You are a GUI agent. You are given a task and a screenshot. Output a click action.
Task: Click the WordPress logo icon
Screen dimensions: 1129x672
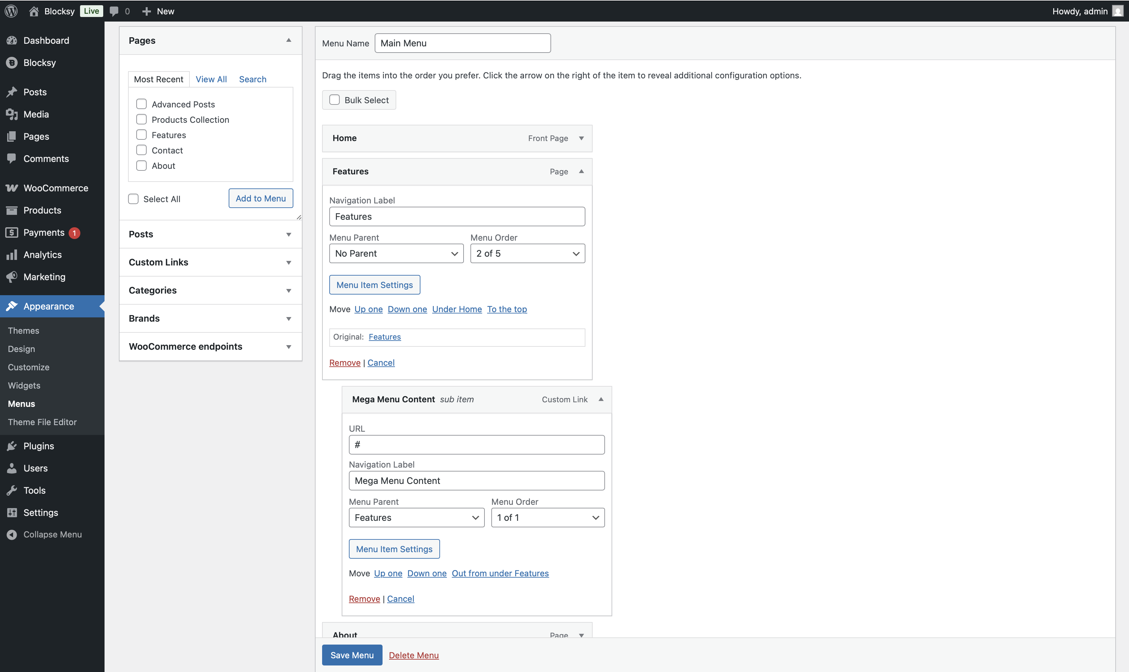[x=11, y=11]
